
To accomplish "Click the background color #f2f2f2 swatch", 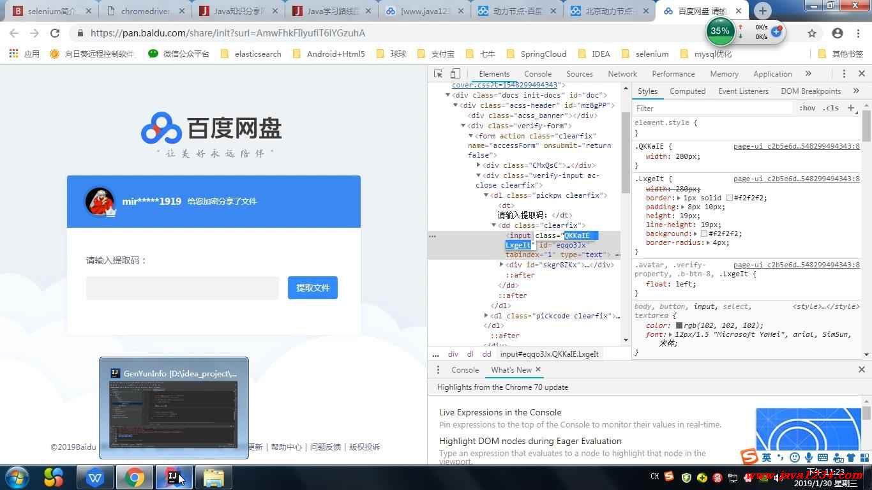I will (704, 234).
